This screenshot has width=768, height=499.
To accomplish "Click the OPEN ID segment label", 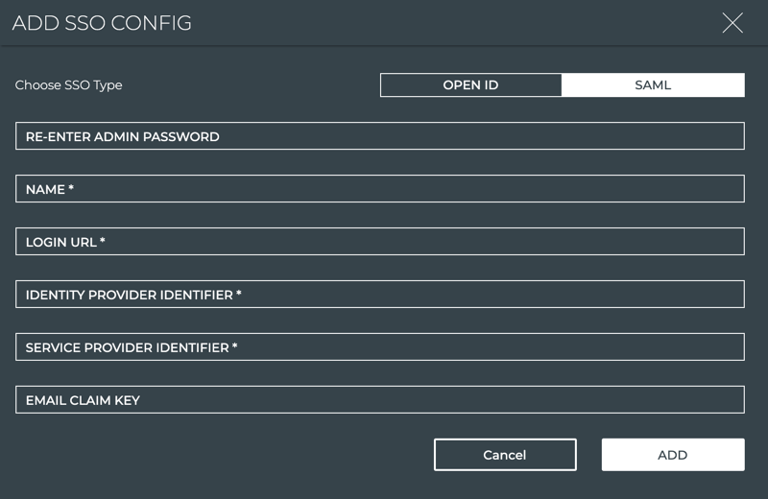I will 470,85.
